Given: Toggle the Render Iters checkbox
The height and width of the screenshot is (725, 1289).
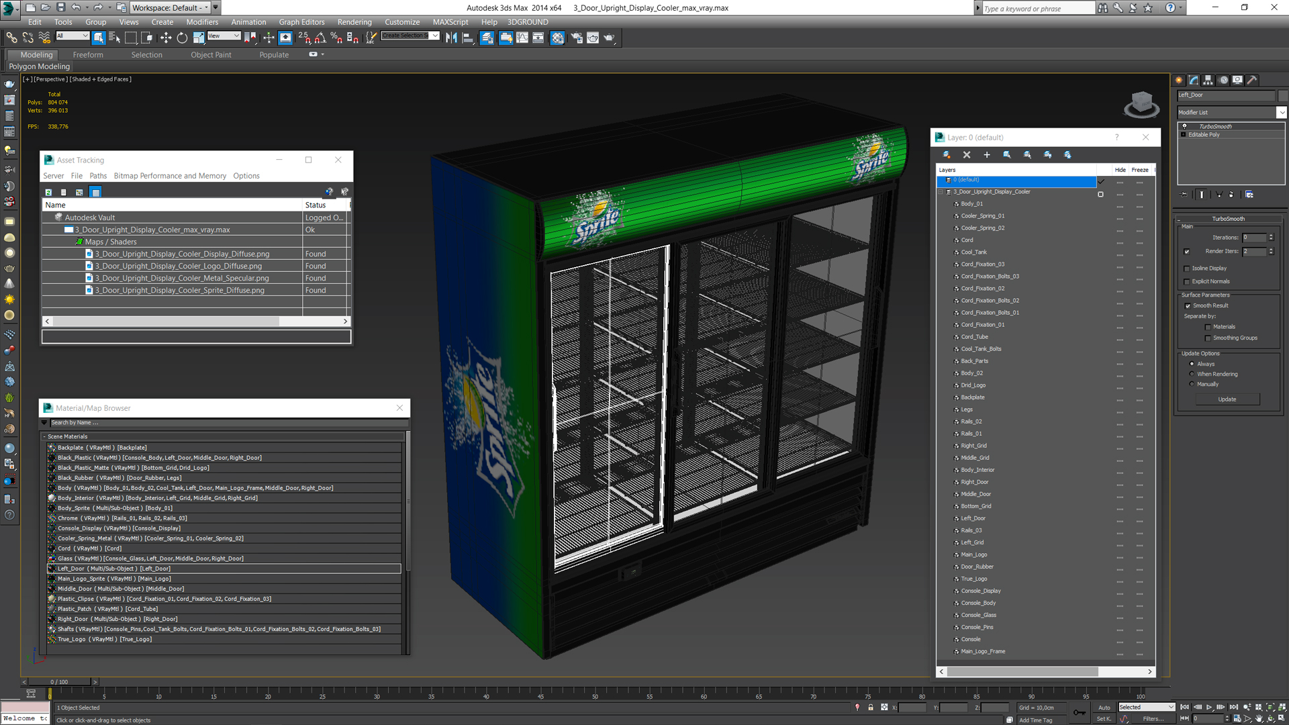Looking at the screenshot, I should tap(1187, 251).
